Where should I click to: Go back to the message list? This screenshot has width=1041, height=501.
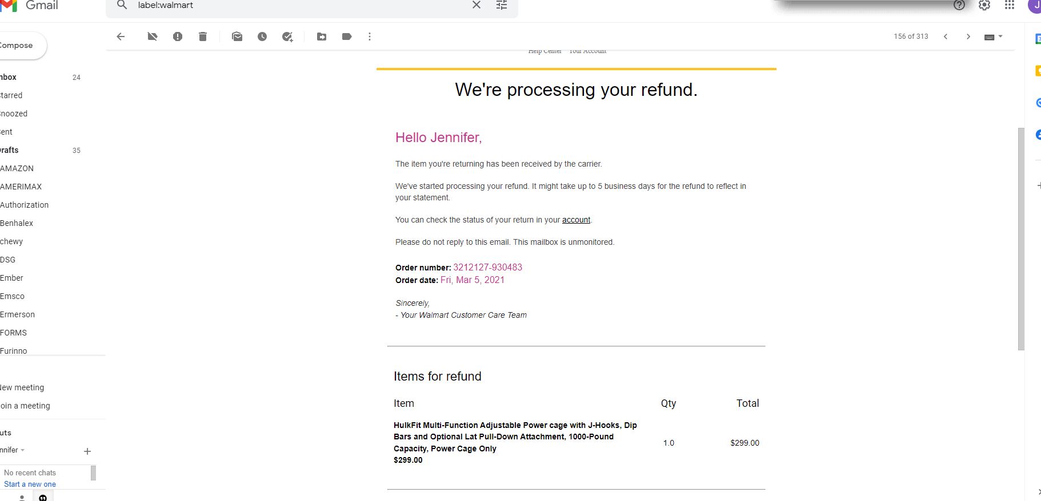(121, 37)
